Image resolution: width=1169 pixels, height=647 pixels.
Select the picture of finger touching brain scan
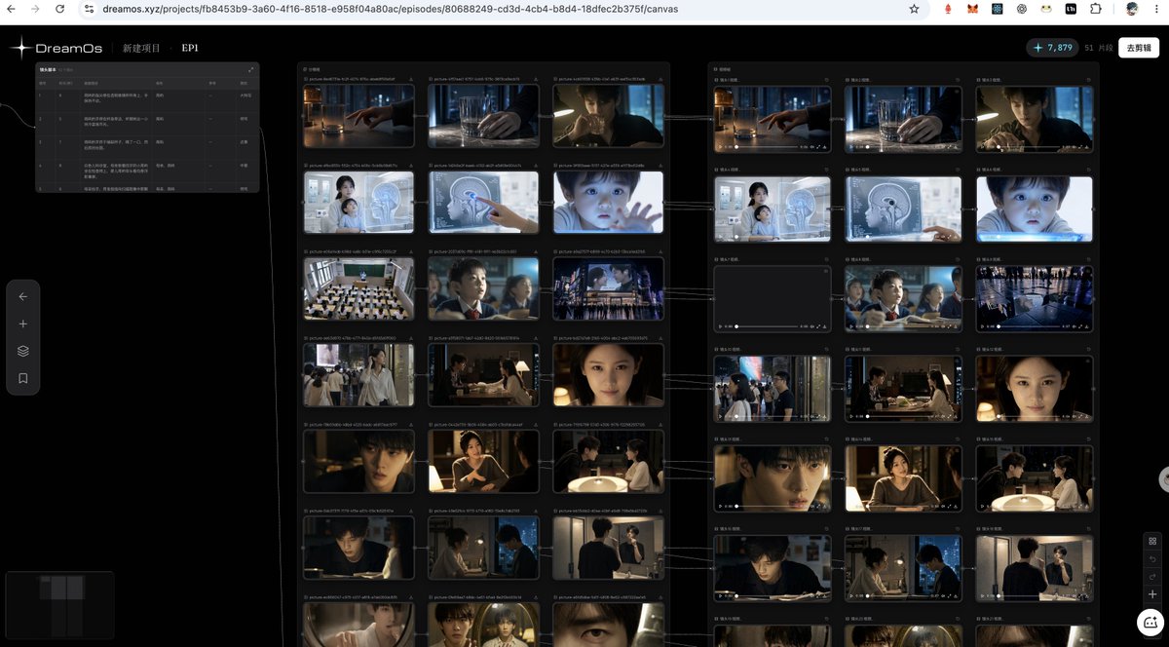coord(483,202)
